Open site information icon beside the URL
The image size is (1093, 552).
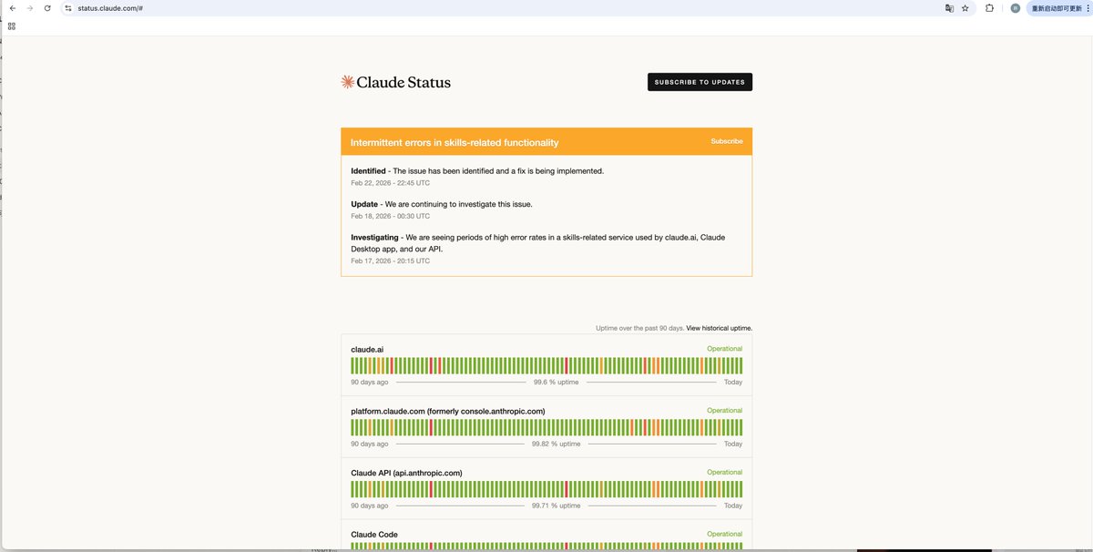68,7
